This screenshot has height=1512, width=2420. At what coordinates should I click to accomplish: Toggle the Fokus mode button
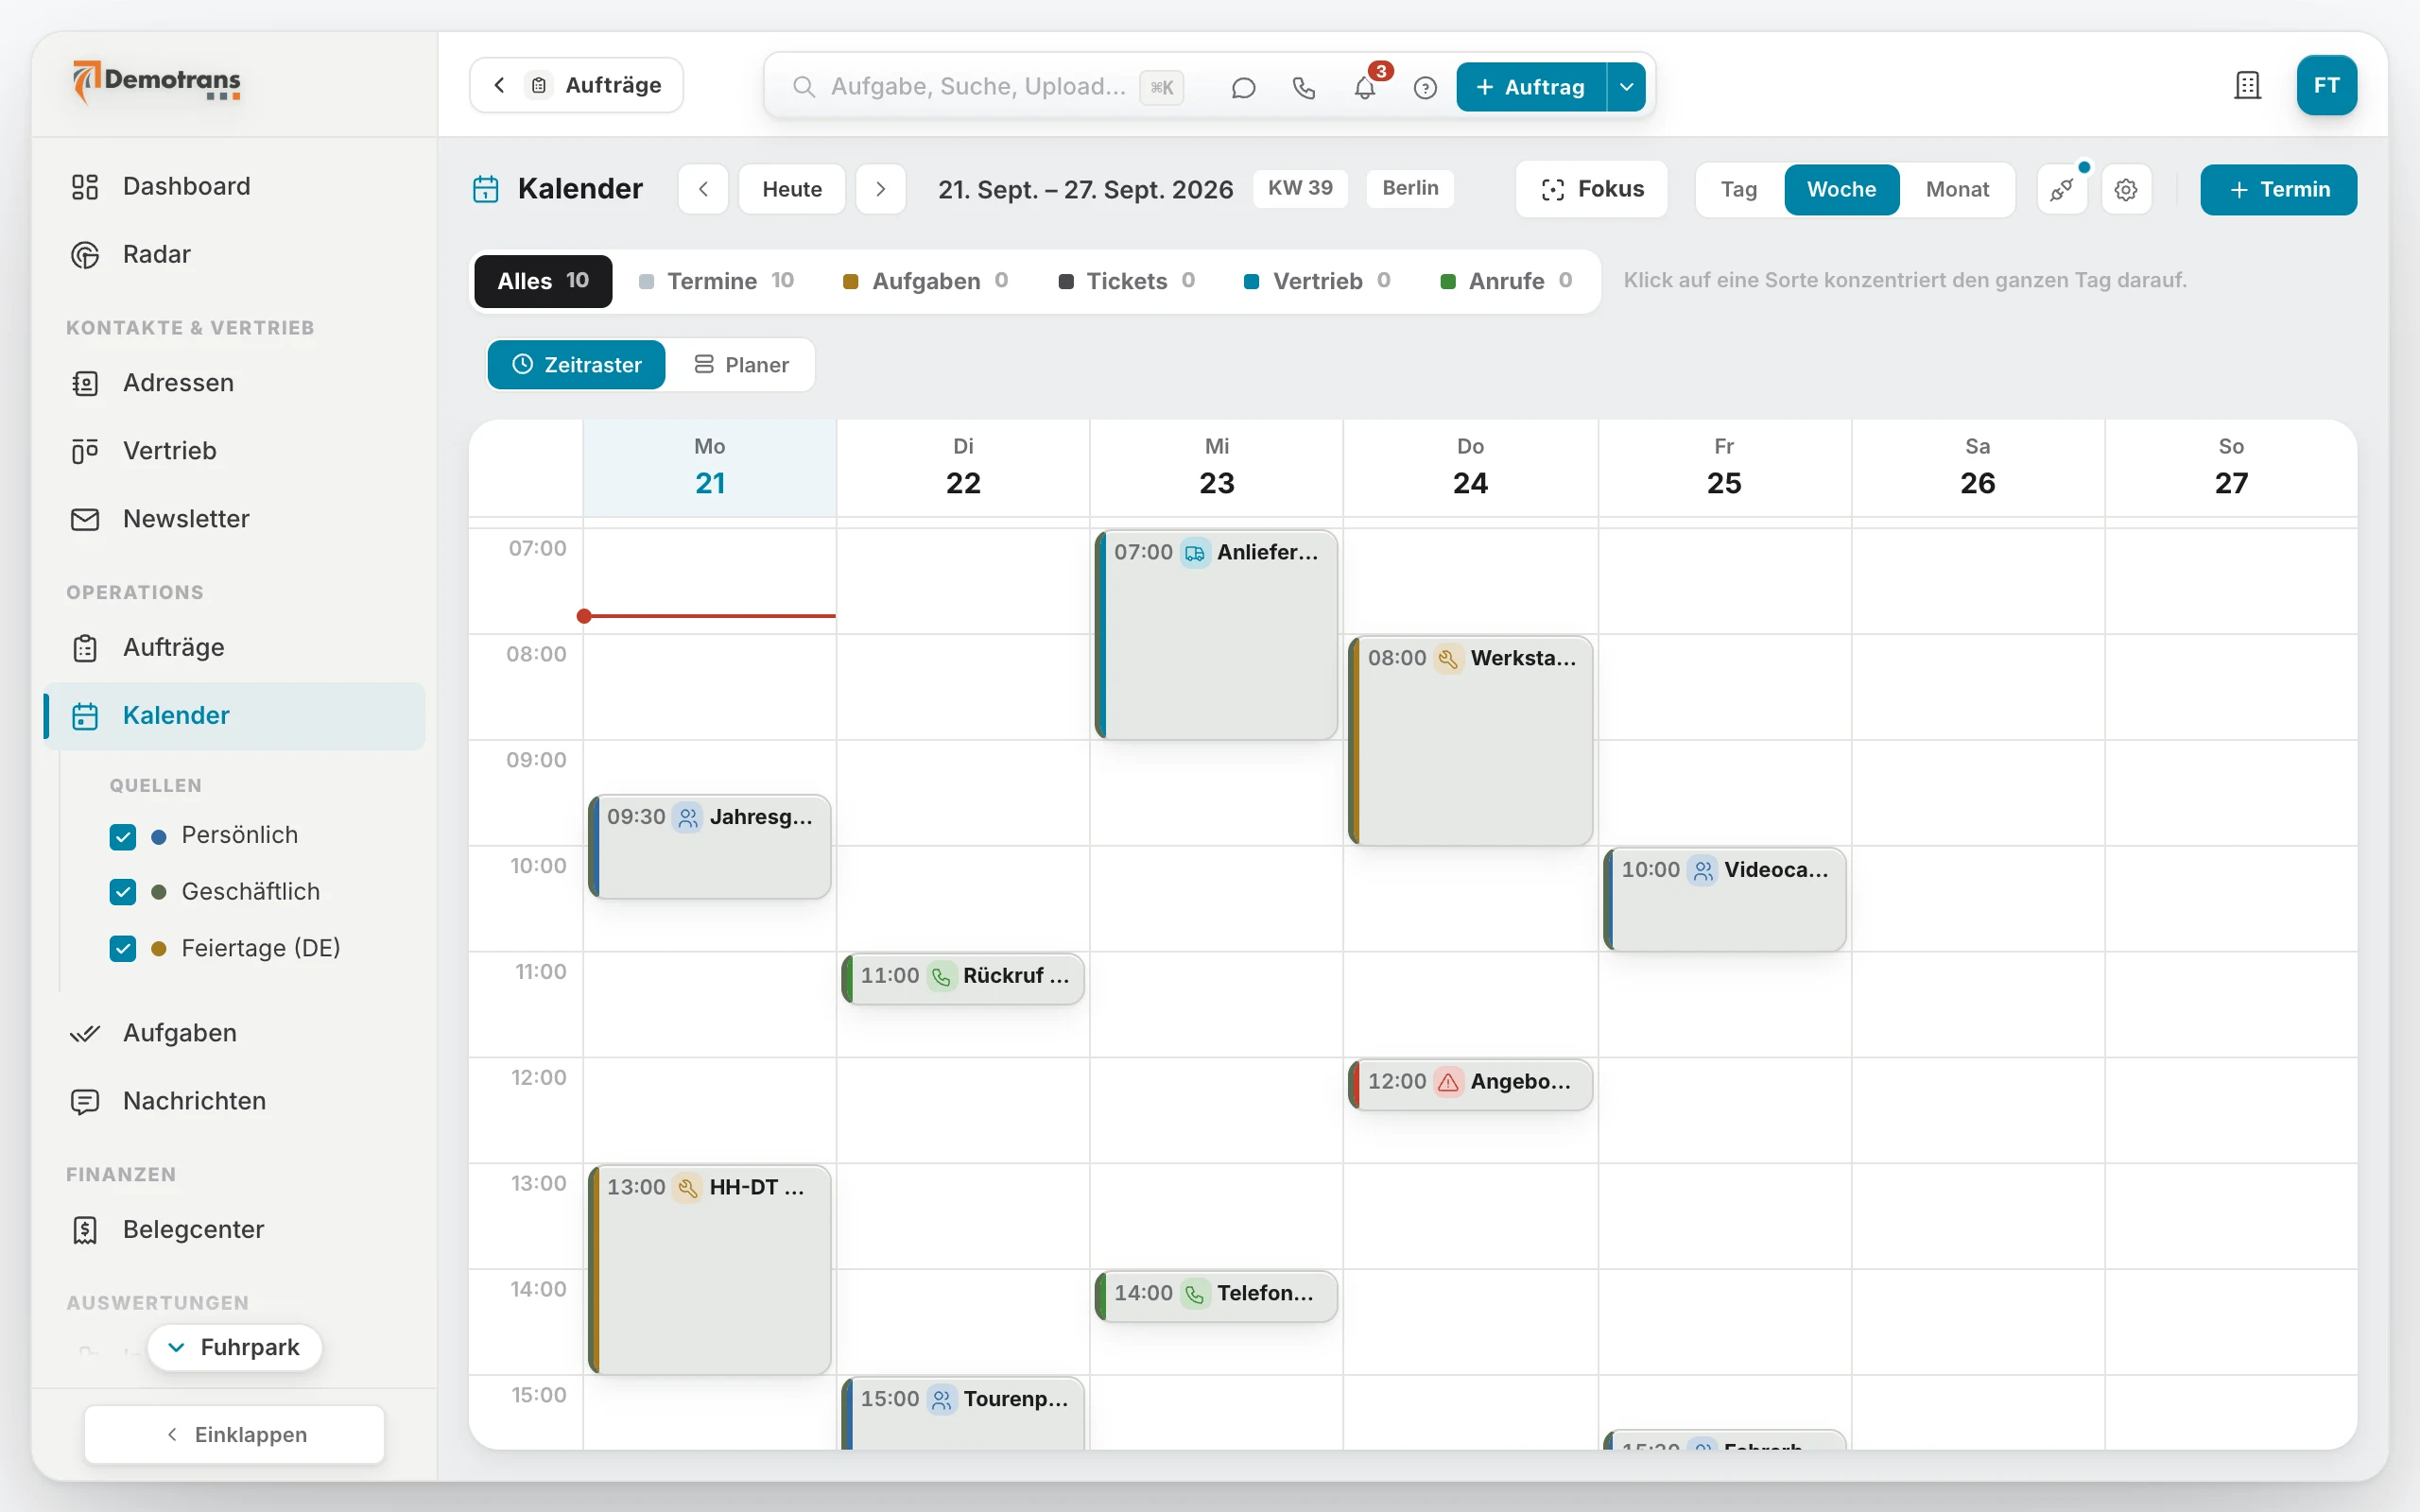(x=1592, y=189)
